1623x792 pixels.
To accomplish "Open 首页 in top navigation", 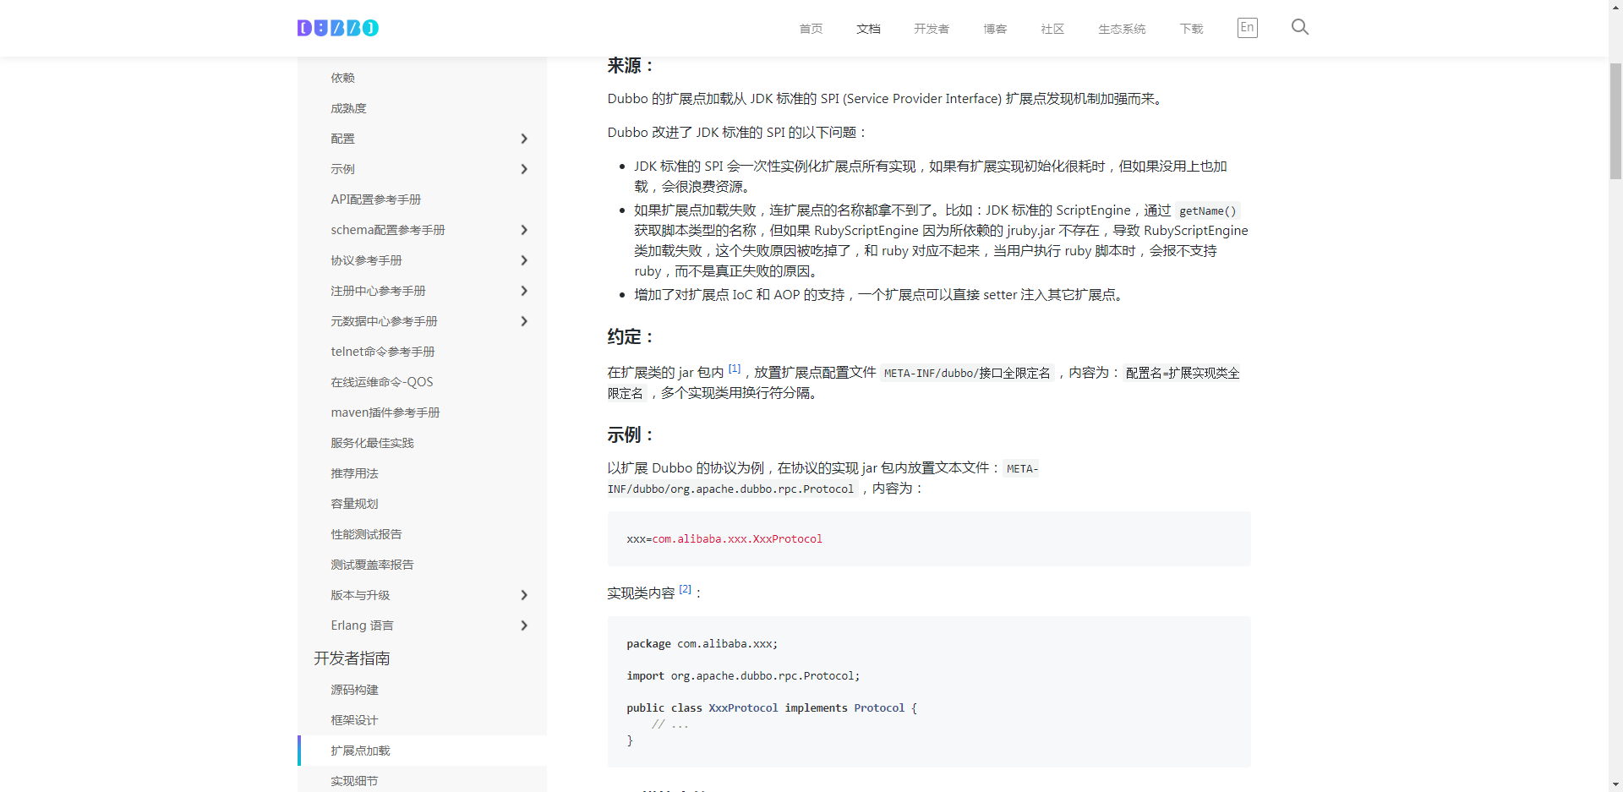I will [x=811, y=29].
